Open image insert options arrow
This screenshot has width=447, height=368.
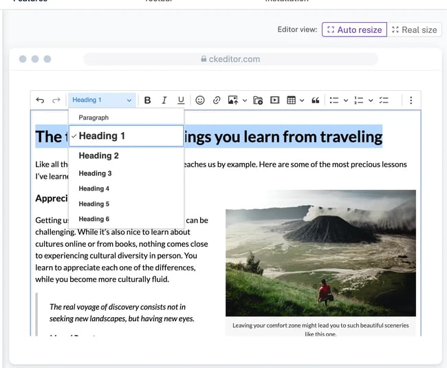coord(245,100)
